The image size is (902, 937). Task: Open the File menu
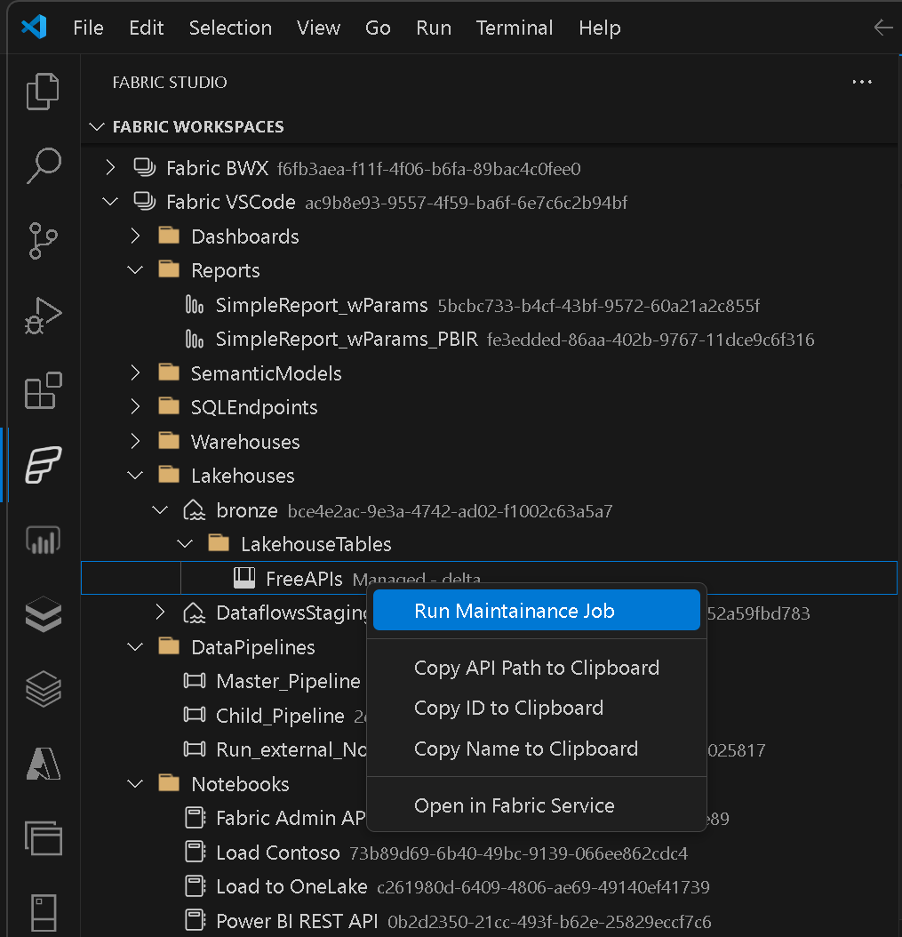point(88,28)
